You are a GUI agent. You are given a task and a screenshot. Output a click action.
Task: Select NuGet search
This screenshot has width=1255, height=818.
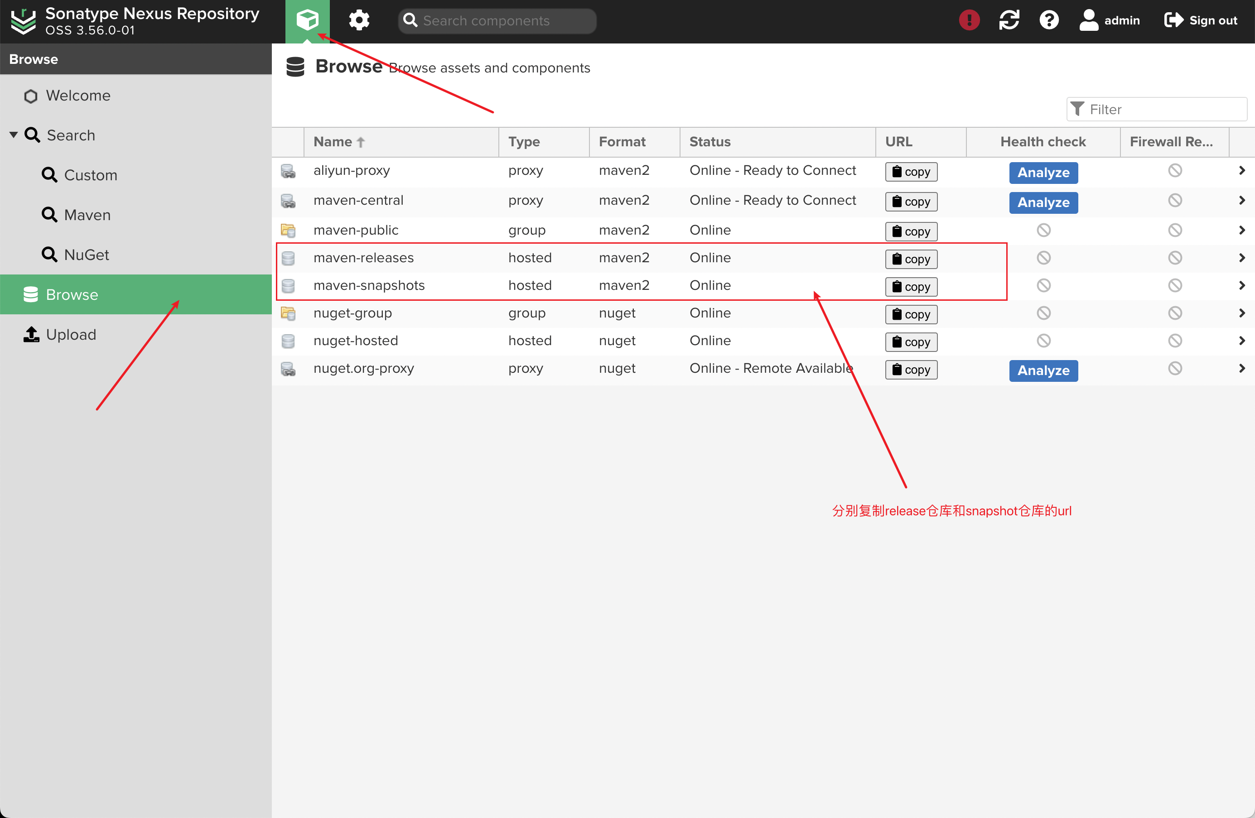tap(136, 255)
